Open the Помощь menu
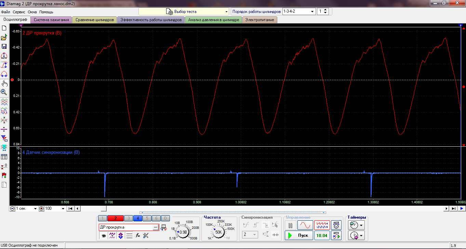The height and width of the screenshot is (249, 466). click(46, 12)
